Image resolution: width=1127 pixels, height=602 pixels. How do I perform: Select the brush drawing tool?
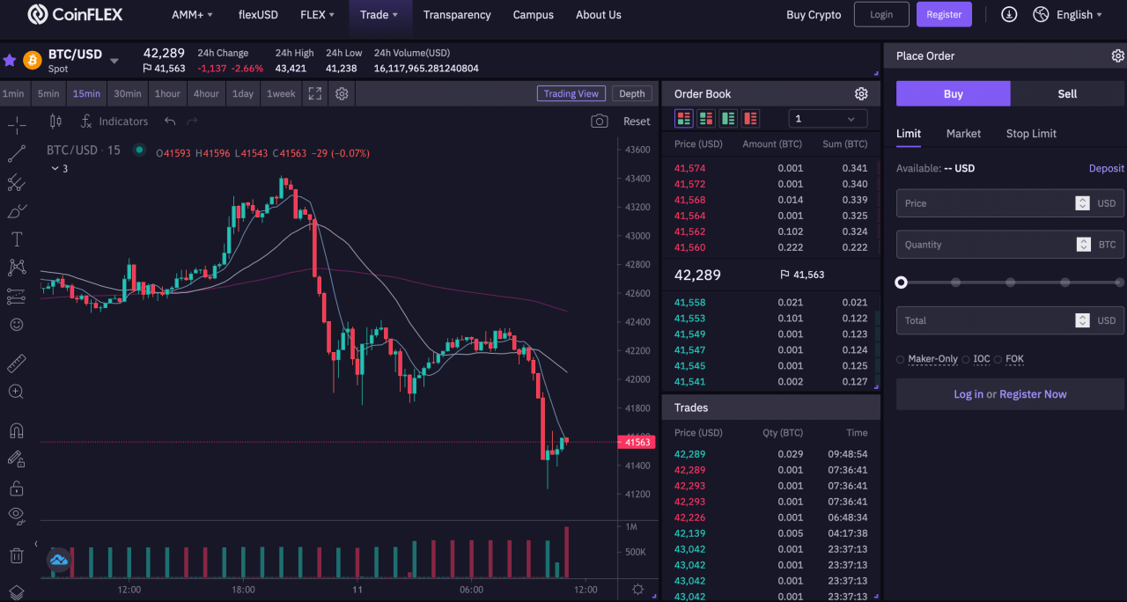click(x=16, y=211)
